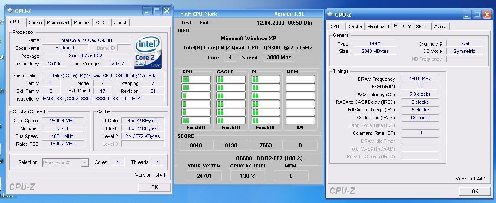Maximize the right CPU-Z Memory window

pos(477,15)
